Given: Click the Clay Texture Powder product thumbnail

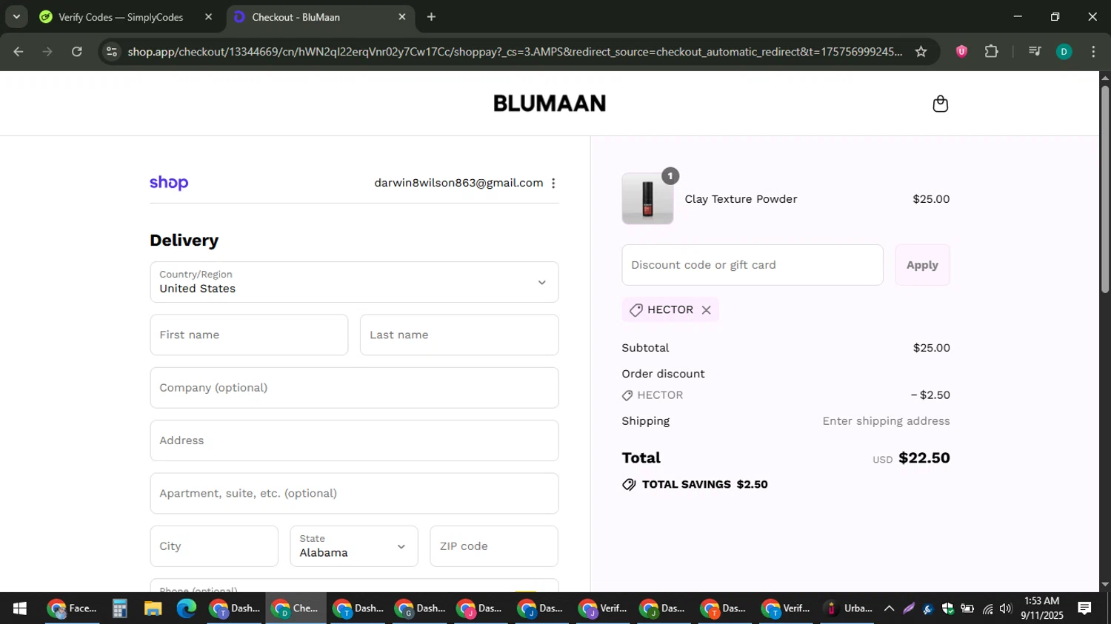Looking at the screenshot, I should (647, 199).
